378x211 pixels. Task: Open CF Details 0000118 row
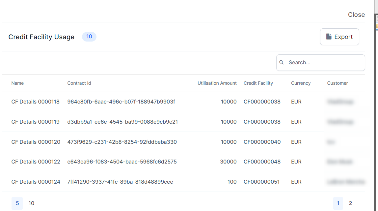pyautogui.click(x=36, y=102)
